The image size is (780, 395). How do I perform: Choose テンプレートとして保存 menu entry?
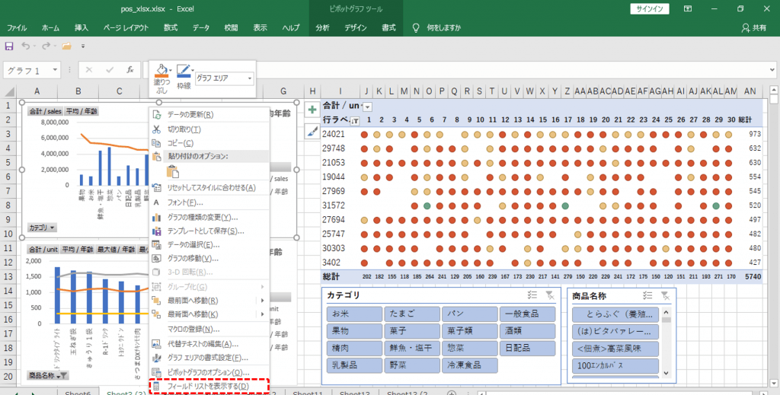209,231
